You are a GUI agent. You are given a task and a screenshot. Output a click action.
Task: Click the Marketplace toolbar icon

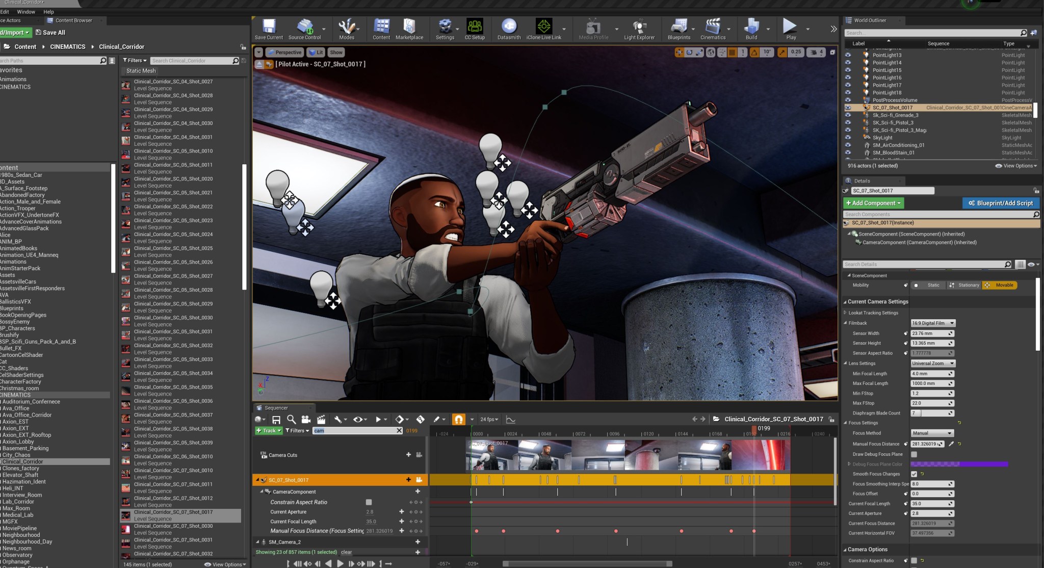tap(409, 25)
